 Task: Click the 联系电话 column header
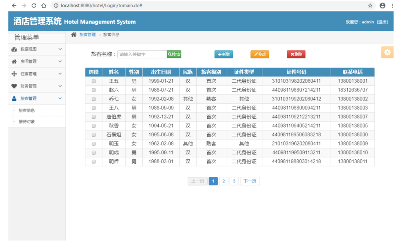pos(353,72)
